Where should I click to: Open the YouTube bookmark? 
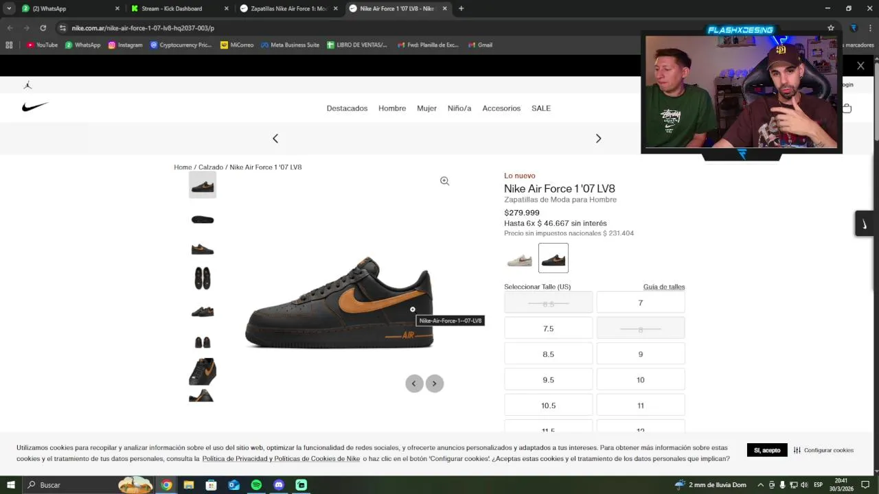(42, 45)
